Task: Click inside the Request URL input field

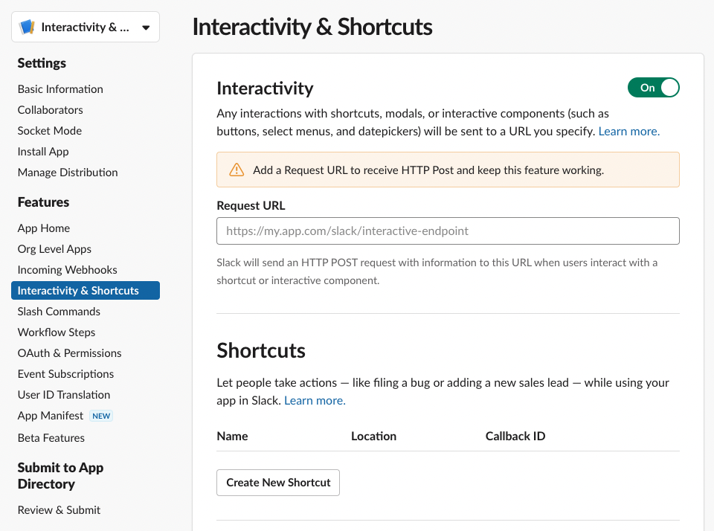Action: [x=447, y=231]
